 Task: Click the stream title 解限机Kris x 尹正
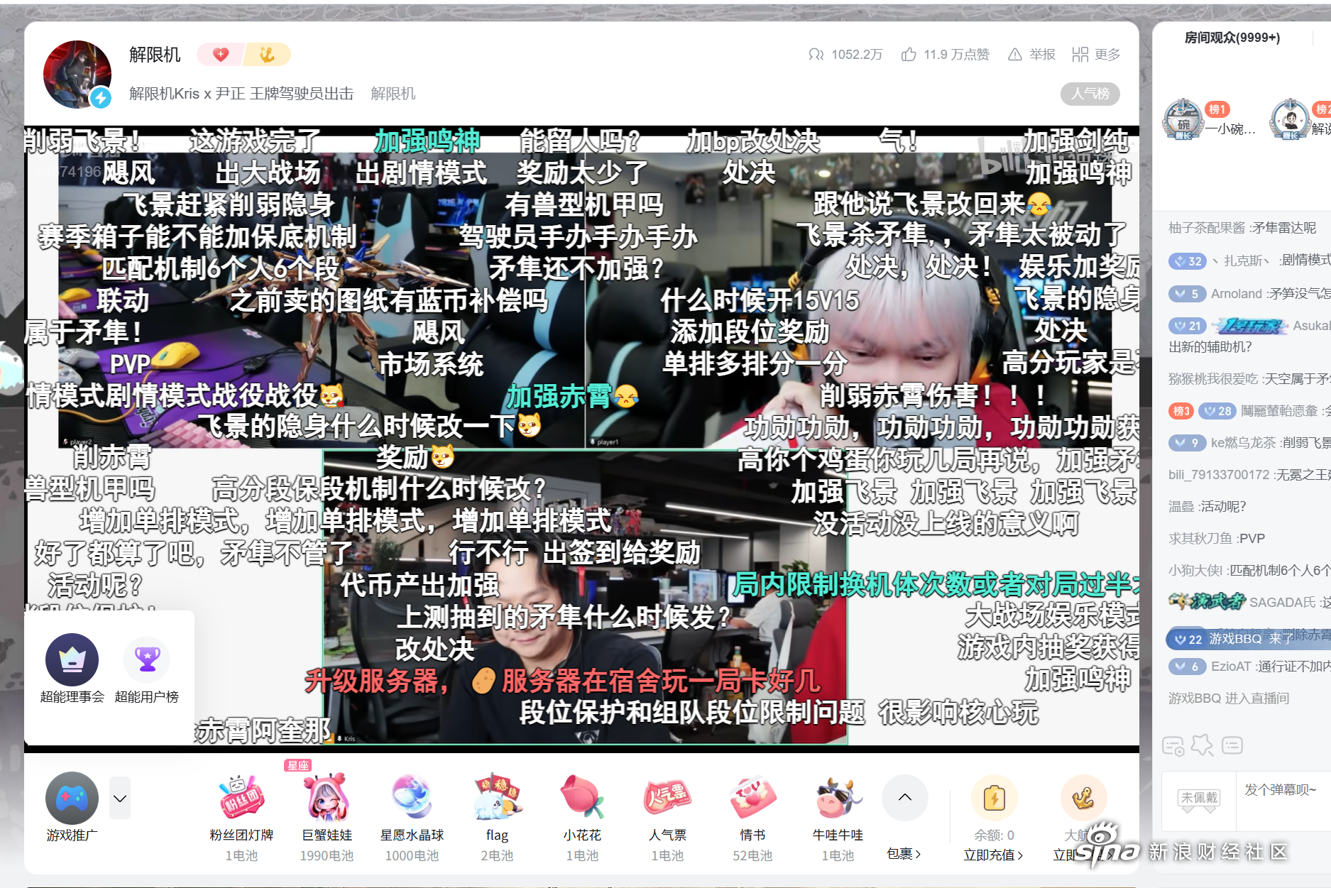[241, 94]
